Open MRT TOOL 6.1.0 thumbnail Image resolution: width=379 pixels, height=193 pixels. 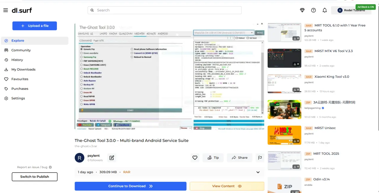tap(285, 32)
